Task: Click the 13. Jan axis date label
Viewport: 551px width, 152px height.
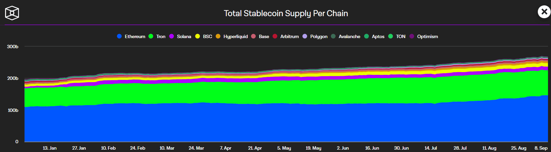Action: pyautogui.click(x=49, y=148)
